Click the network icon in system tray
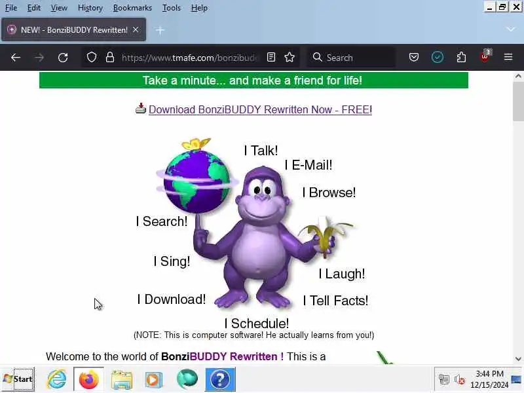This screenshot has height=393, width=524. (444, 379)
